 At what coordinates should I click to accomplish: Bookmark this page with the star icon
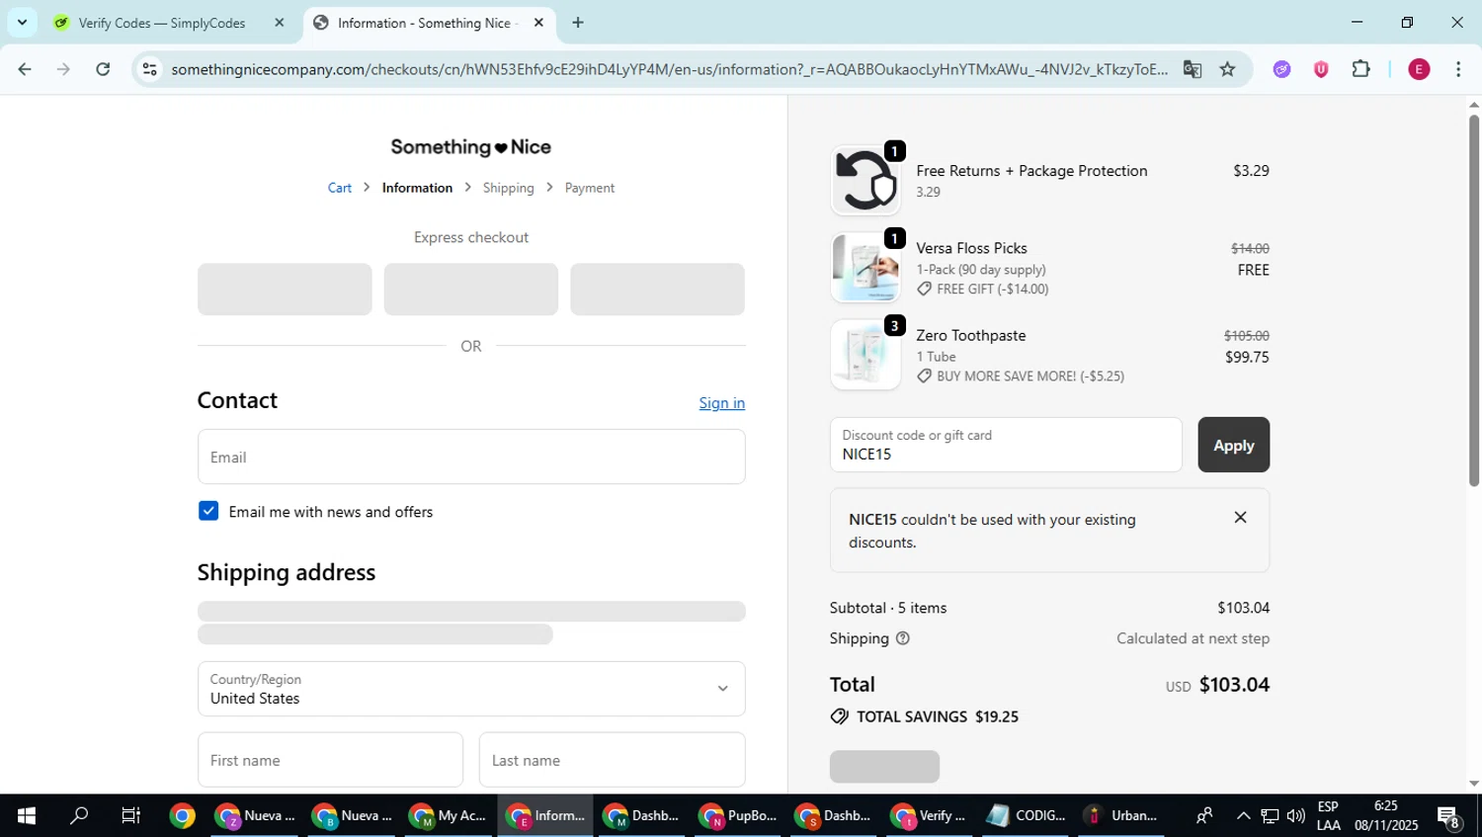(1227, 69)
